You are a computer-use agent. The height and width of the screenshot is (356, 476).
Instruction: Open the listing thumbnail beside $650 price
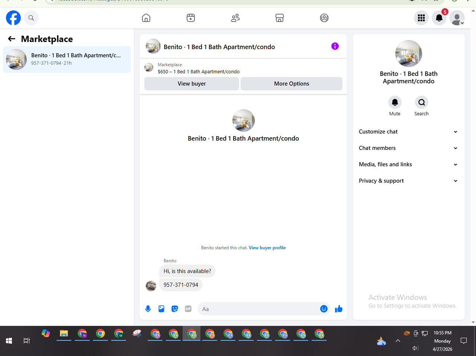pos(149,67)
